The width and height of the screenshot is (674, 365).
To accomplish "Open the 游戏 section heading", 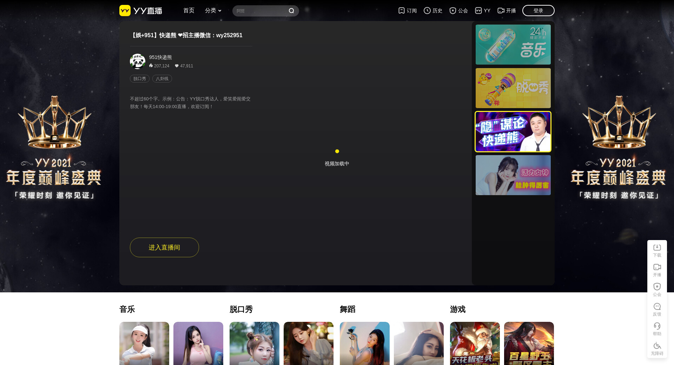I will click(x=458, y=309).
